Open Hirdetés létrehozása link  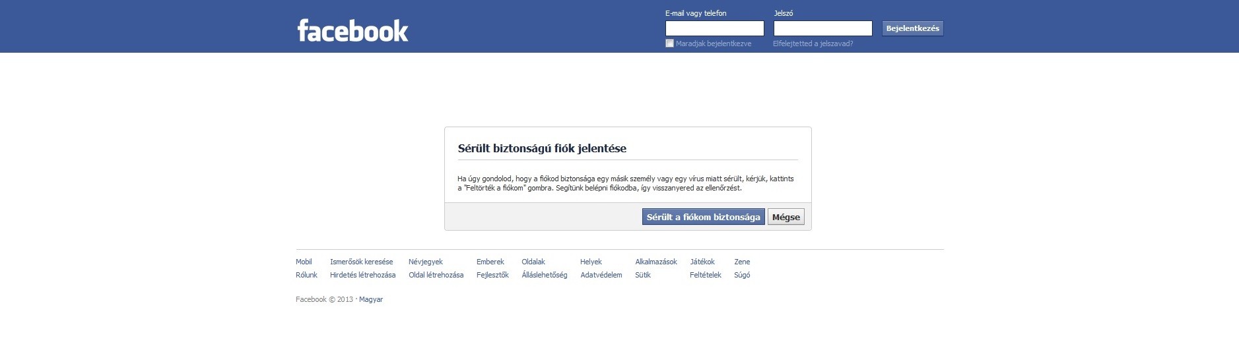coord(362,275)
